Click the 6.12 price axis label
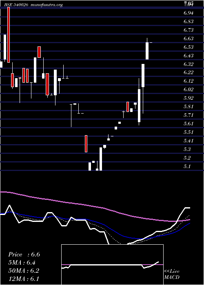Viewport: 204px width, 285px height. click(188, 81)
